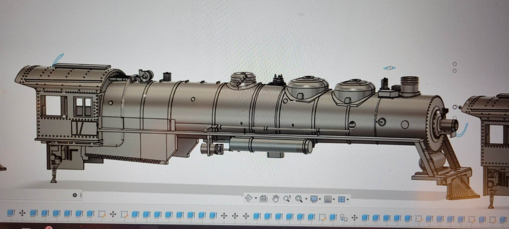Select the move feature right after the pattern icon

(354, 218)
